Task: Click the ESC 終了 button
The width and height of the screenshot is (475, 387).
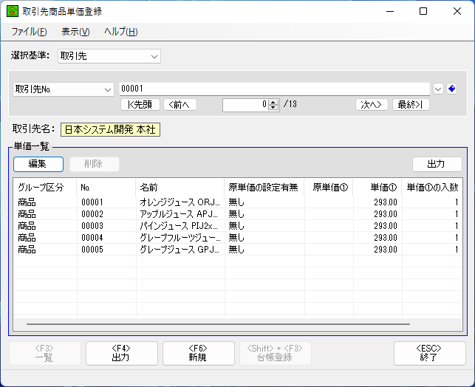Action: pos(429,353)
